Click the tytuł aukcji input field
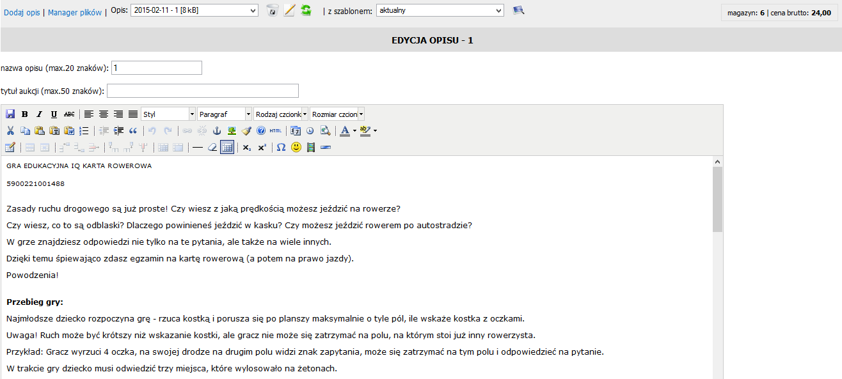This screenshot has width=842, height=379. (203, 91)
